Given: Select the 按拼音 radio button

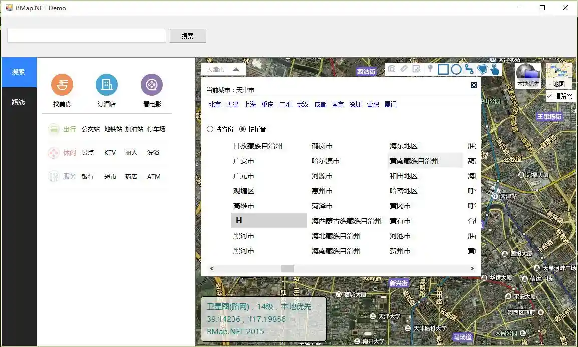Looking at the screenshot, I should coord(243,129).
